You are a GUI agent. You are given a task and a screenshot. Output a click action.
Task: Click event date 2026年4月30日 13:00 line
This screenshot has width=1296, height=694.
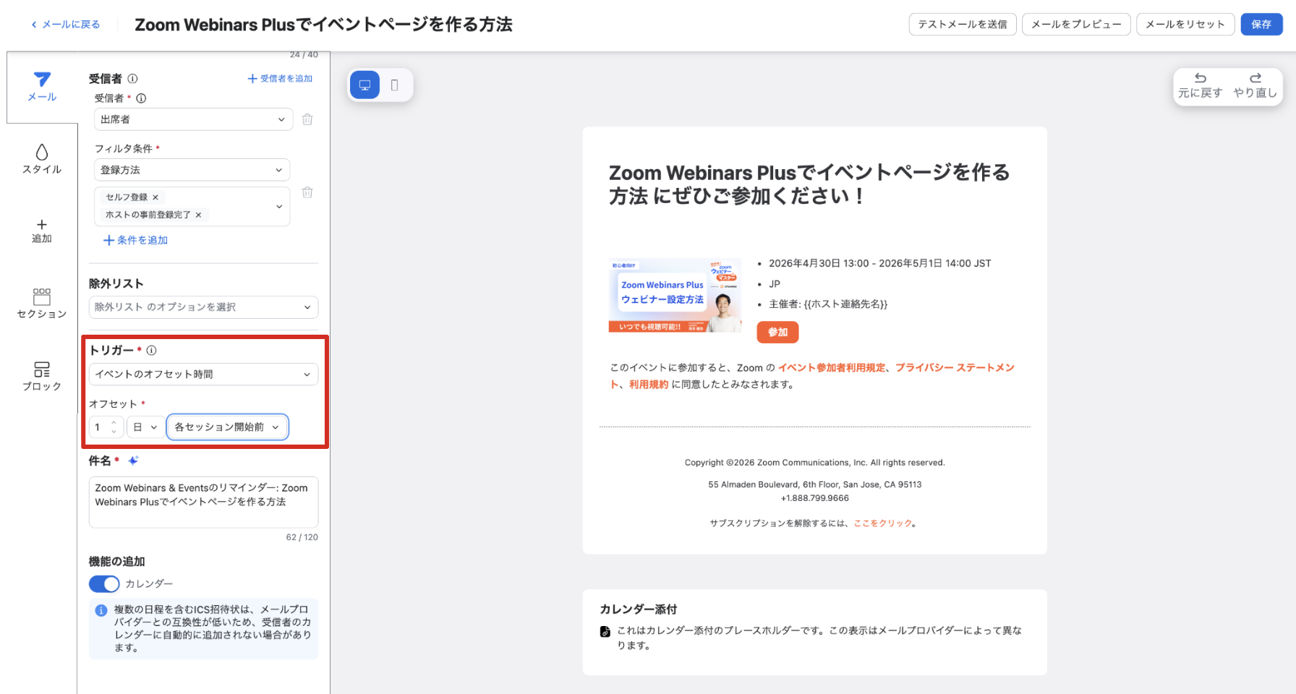click(x=879, y=263)
